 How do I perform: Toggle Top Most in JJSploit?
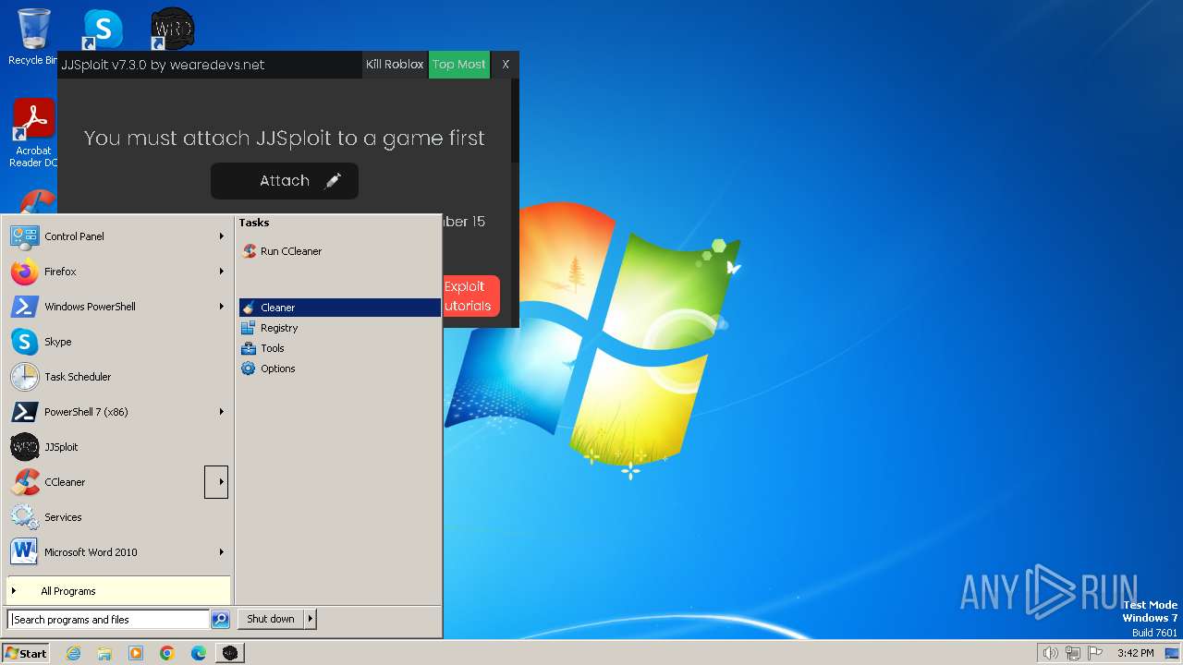click(459, 65)
